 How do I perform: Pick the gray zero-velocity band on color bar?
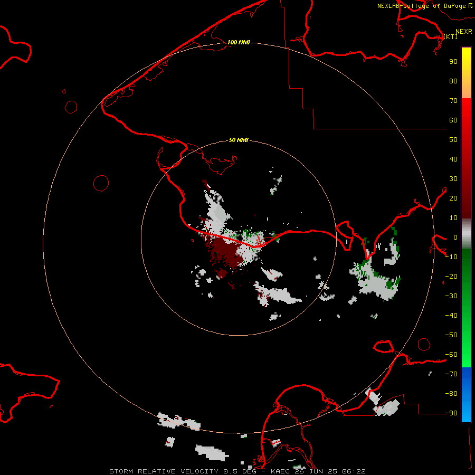[x=466, y=233]
